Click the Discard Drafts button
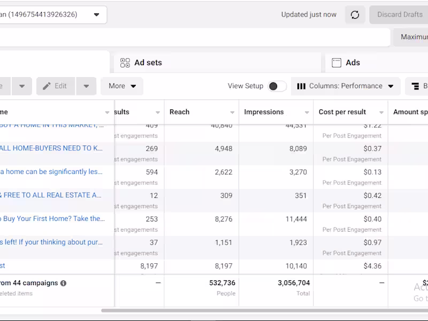Image resolution: width=428 pixels, height=321 pixels. click(399, 14)
